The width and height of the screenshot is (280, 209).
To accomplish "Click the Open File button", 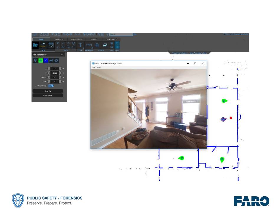I will (48, 91).
